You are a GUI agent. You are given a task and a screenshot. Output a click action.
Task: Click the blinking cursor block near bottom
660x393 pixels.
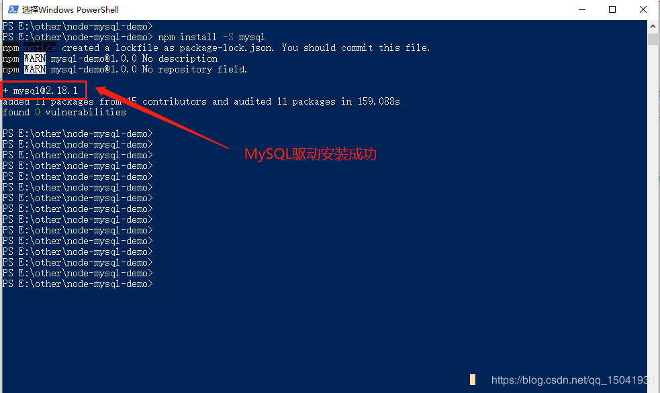coord(473,380)
